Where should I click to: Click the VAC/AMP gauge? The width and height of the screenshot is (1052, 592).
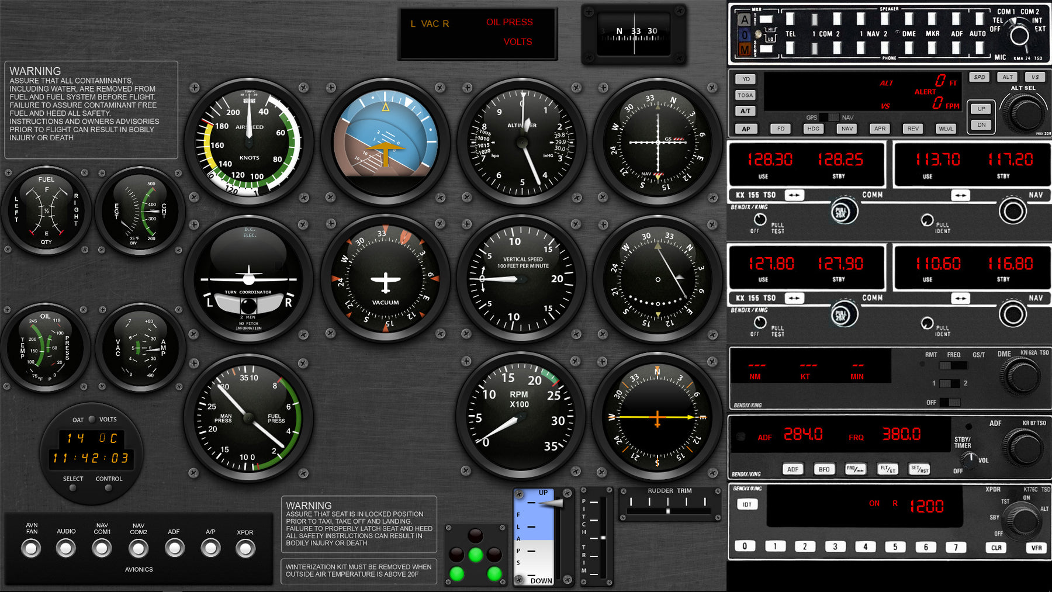[x=140, y=348]
